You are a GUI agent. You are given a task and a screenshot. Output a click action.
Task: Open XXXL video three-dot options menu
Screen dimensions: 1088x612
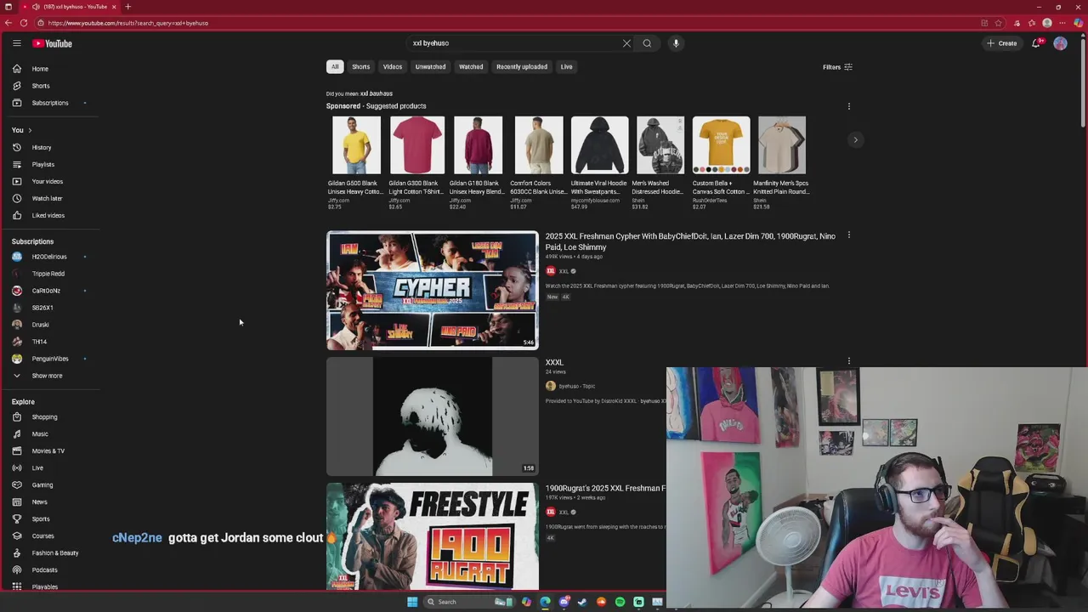click(848, 361)
